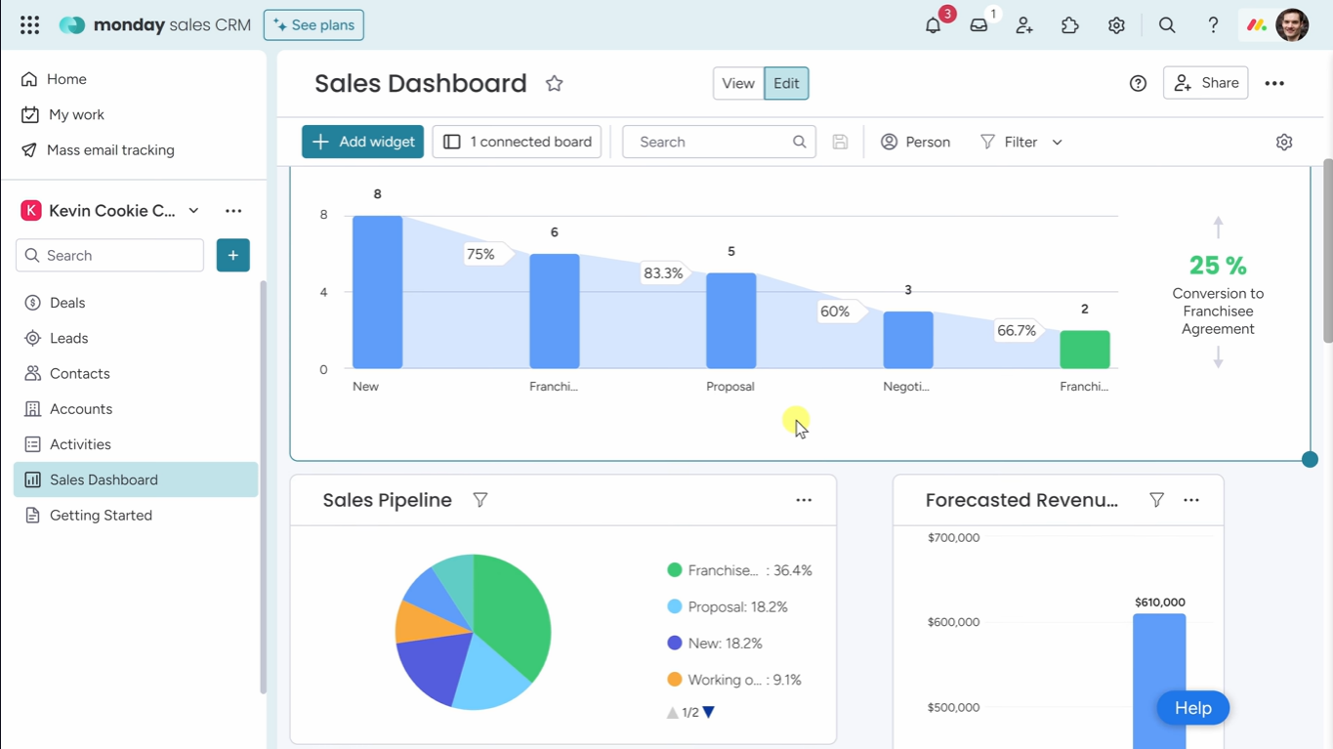The image size is (1333, 749).
Task: Click the dashboard settings gear above the widgets
Action: coord(1283,142)
